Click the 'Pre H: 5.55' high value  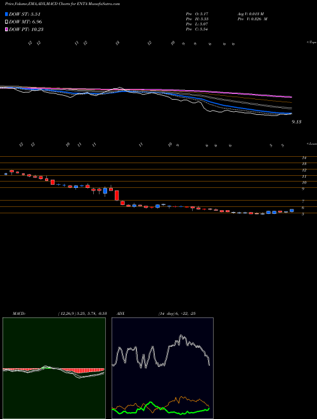pos(197,19)
